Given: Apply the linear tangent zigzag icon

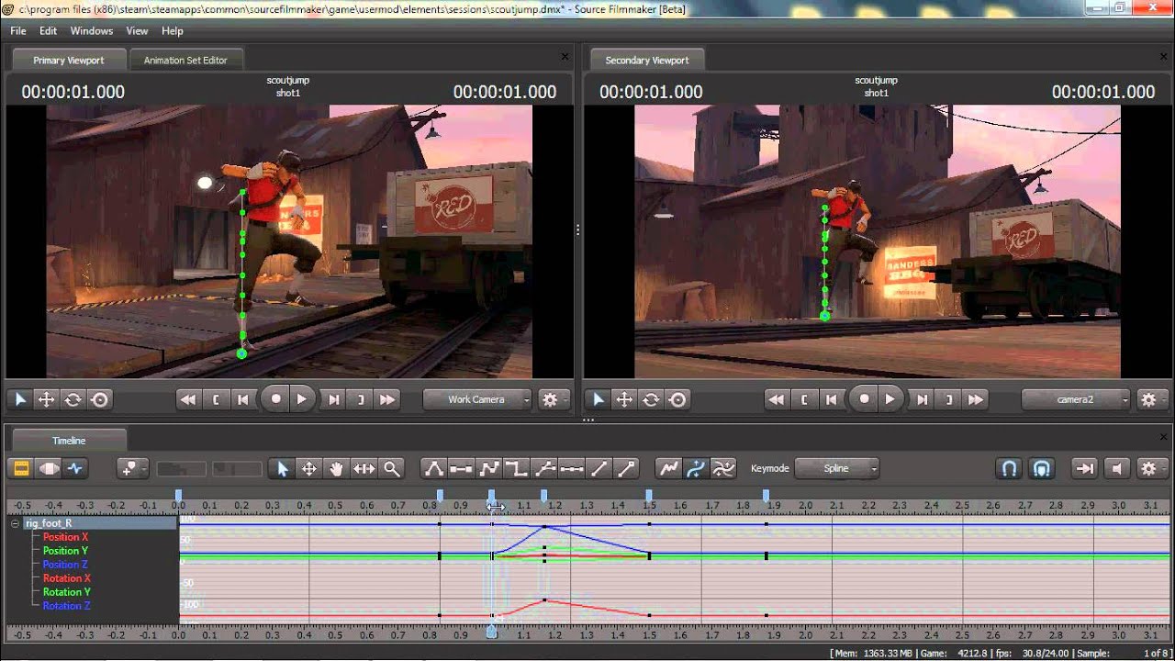Looking at the screenshot, I should click(x=489, y=468).
